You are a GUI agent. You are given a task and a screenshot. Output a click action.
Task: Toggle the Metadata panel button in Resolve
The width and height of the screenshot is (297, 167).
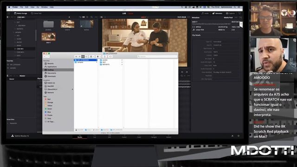click(217, 13)
